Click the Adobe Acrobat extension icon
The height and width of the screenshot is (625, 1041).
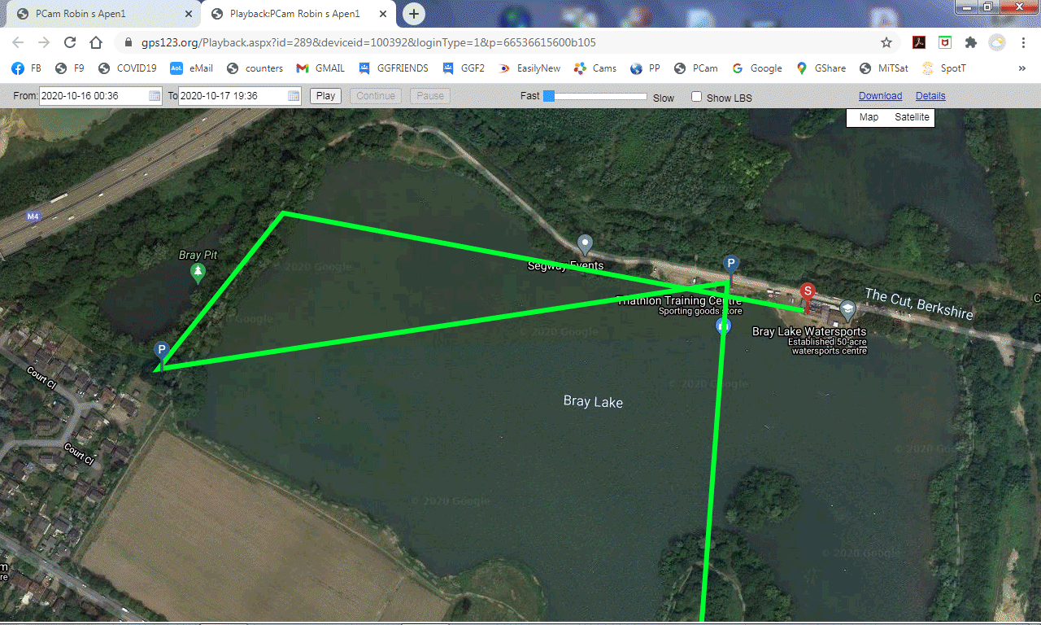tap(918, 42)
